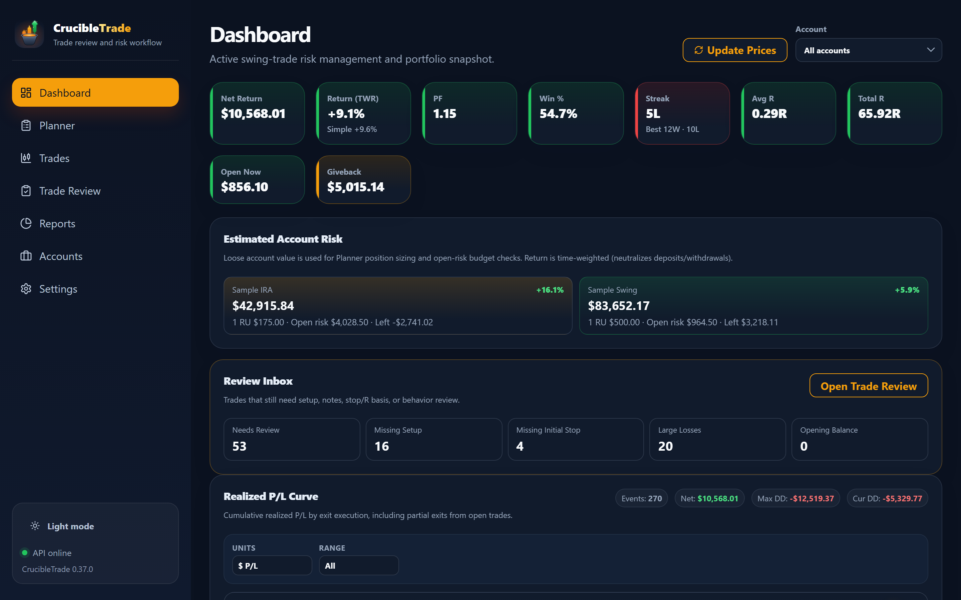Click the Events: 270 pill
Viewport: 961px width, 600px height.
tap(642, 498)
